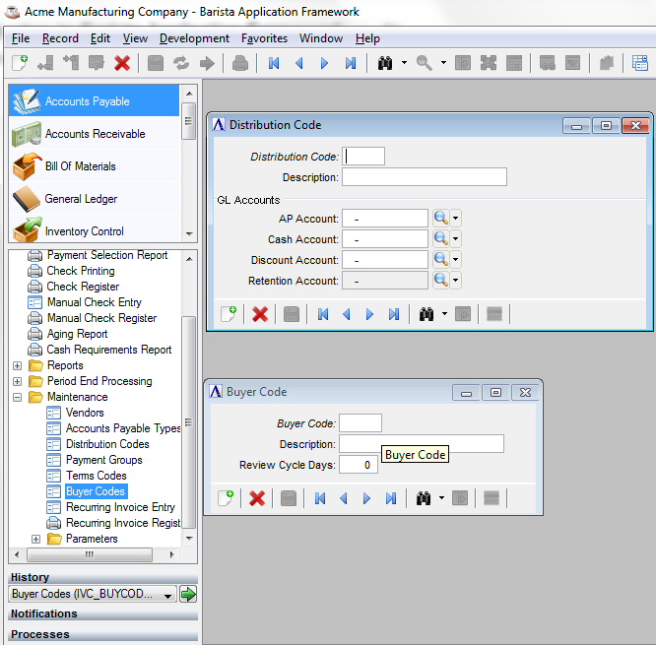Screen dimensions: 656x645
Task: Select Accounts Receivable module
Action: 95,134
